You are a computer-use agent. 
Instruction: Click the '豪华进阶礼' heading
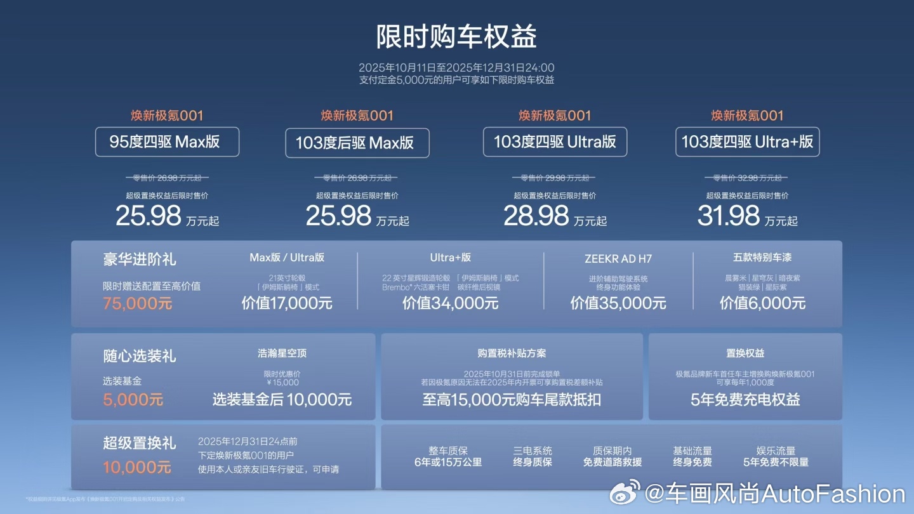tap(140, 260)
